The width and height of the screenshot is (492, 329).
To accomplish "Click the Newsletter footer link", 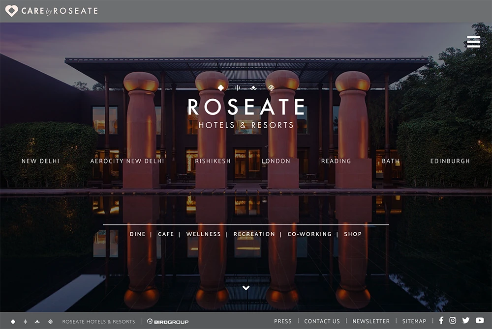I will click(371, 321).
